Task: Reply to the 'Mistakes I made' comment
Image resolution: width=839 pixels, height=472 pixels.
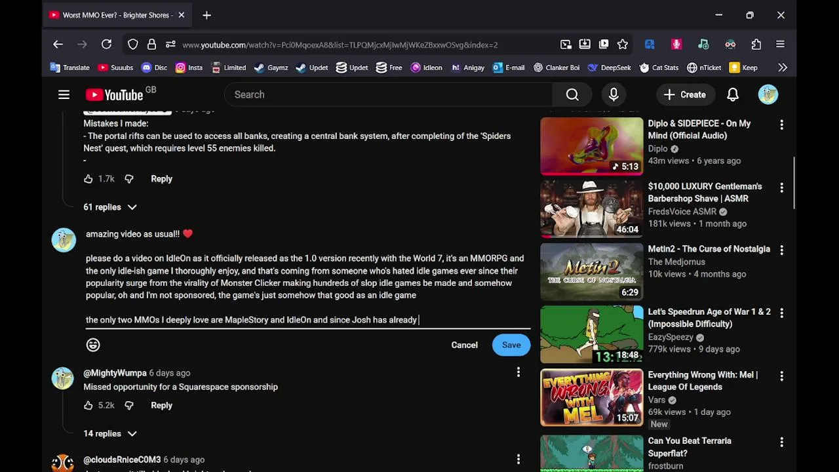Action: tap(161, 178)
